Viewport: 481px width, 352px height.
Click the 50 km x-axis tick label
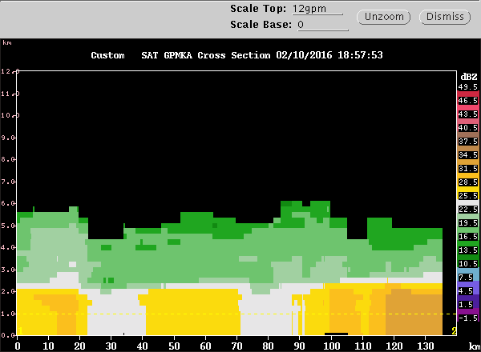175,345
